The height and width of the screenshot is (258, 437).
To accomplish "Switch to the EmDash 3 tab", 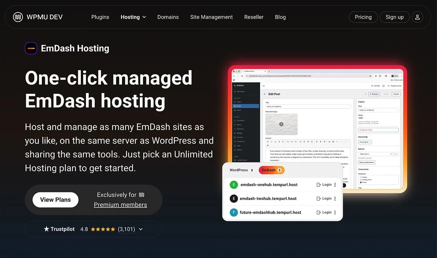I will [x=272, y=170].
